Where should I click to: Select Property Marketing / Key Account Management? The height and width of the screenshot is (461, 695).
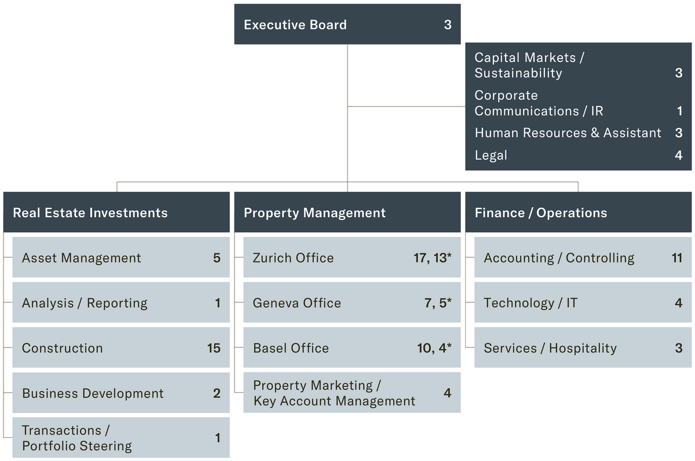(x=352, y=393)
